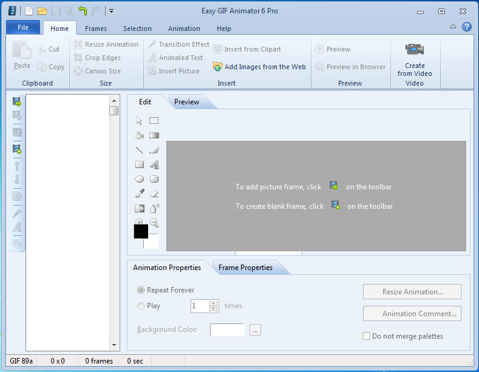The image size is (479, 372).
Task: Click the Save floppy disk icon in quick access toolbar
Action: 56,11
